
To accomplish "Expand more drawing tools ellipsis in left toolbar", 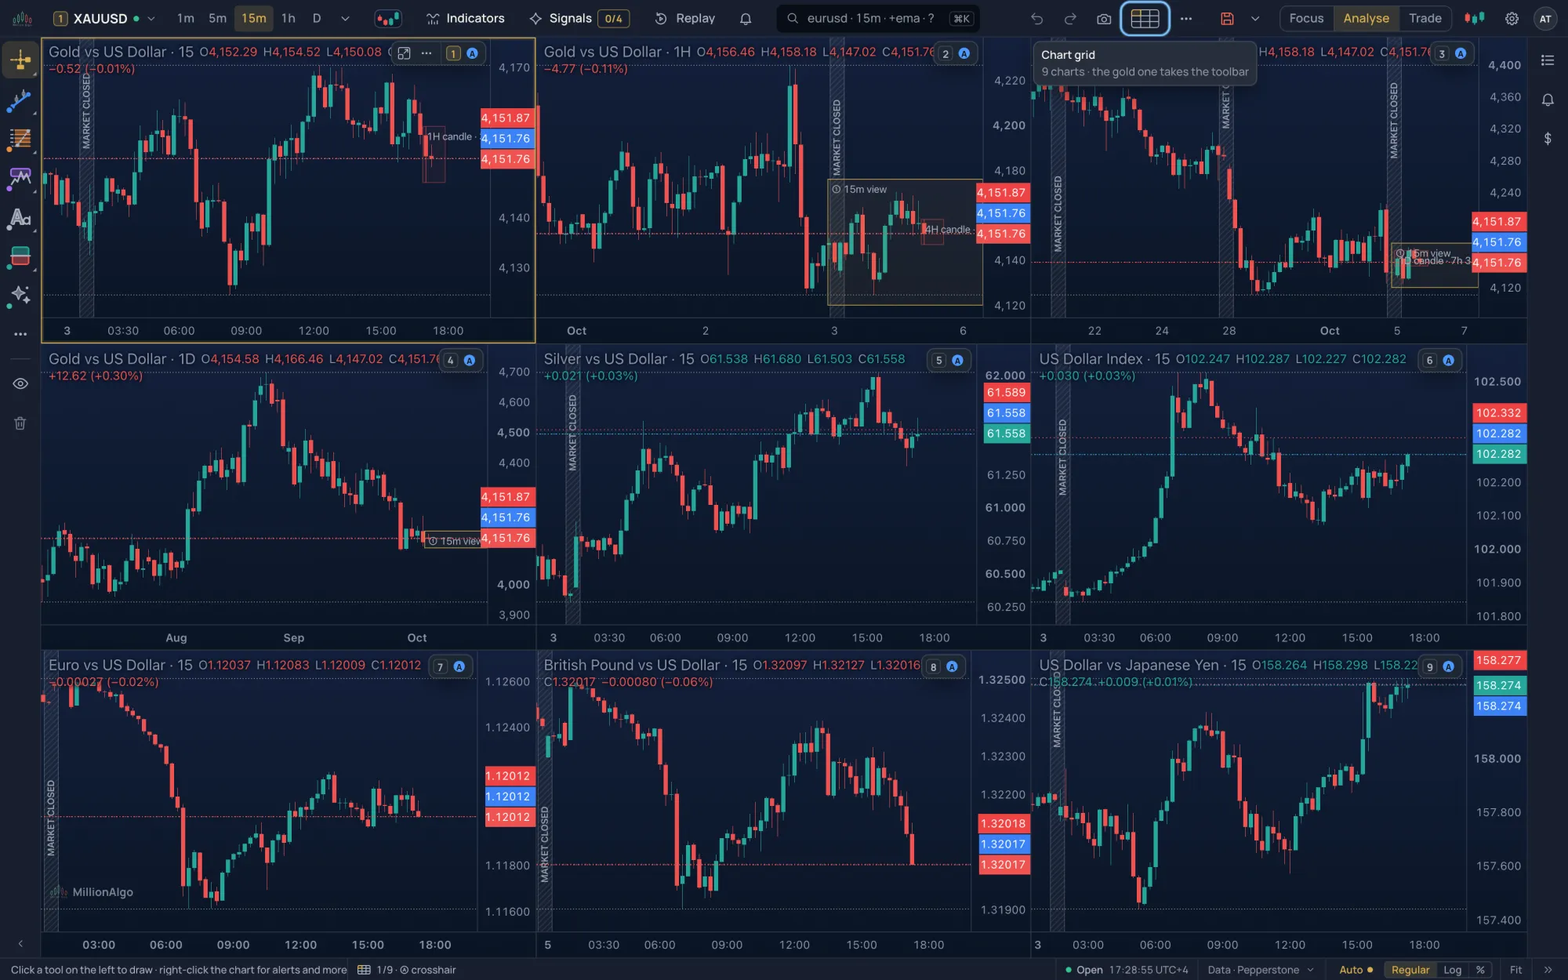I will pyautogui.click(x=20, y=334).
